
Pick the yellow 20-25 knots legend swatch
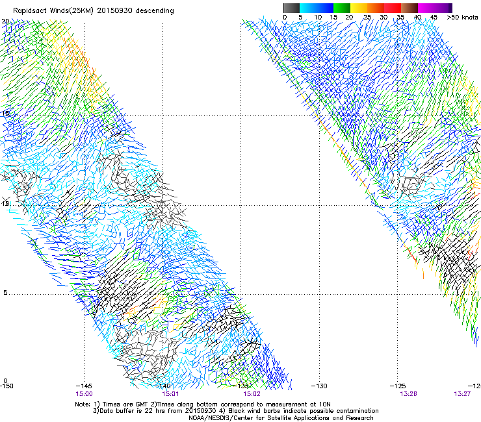point(359,8)
